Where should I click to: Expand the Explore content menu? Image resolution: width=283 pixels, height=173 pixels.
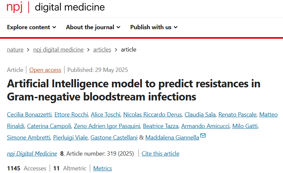(x=32, y=27)
